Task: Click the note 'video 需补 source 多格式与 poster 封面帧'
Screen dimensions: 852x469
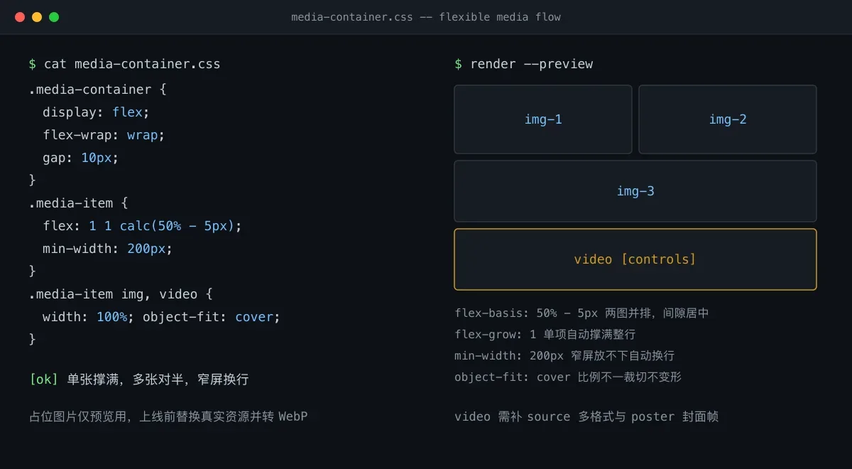Action: pos(586,416)
